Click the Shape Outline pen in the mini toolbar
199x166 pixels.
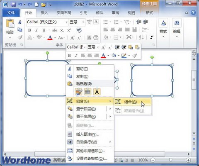tap(124, 56)
